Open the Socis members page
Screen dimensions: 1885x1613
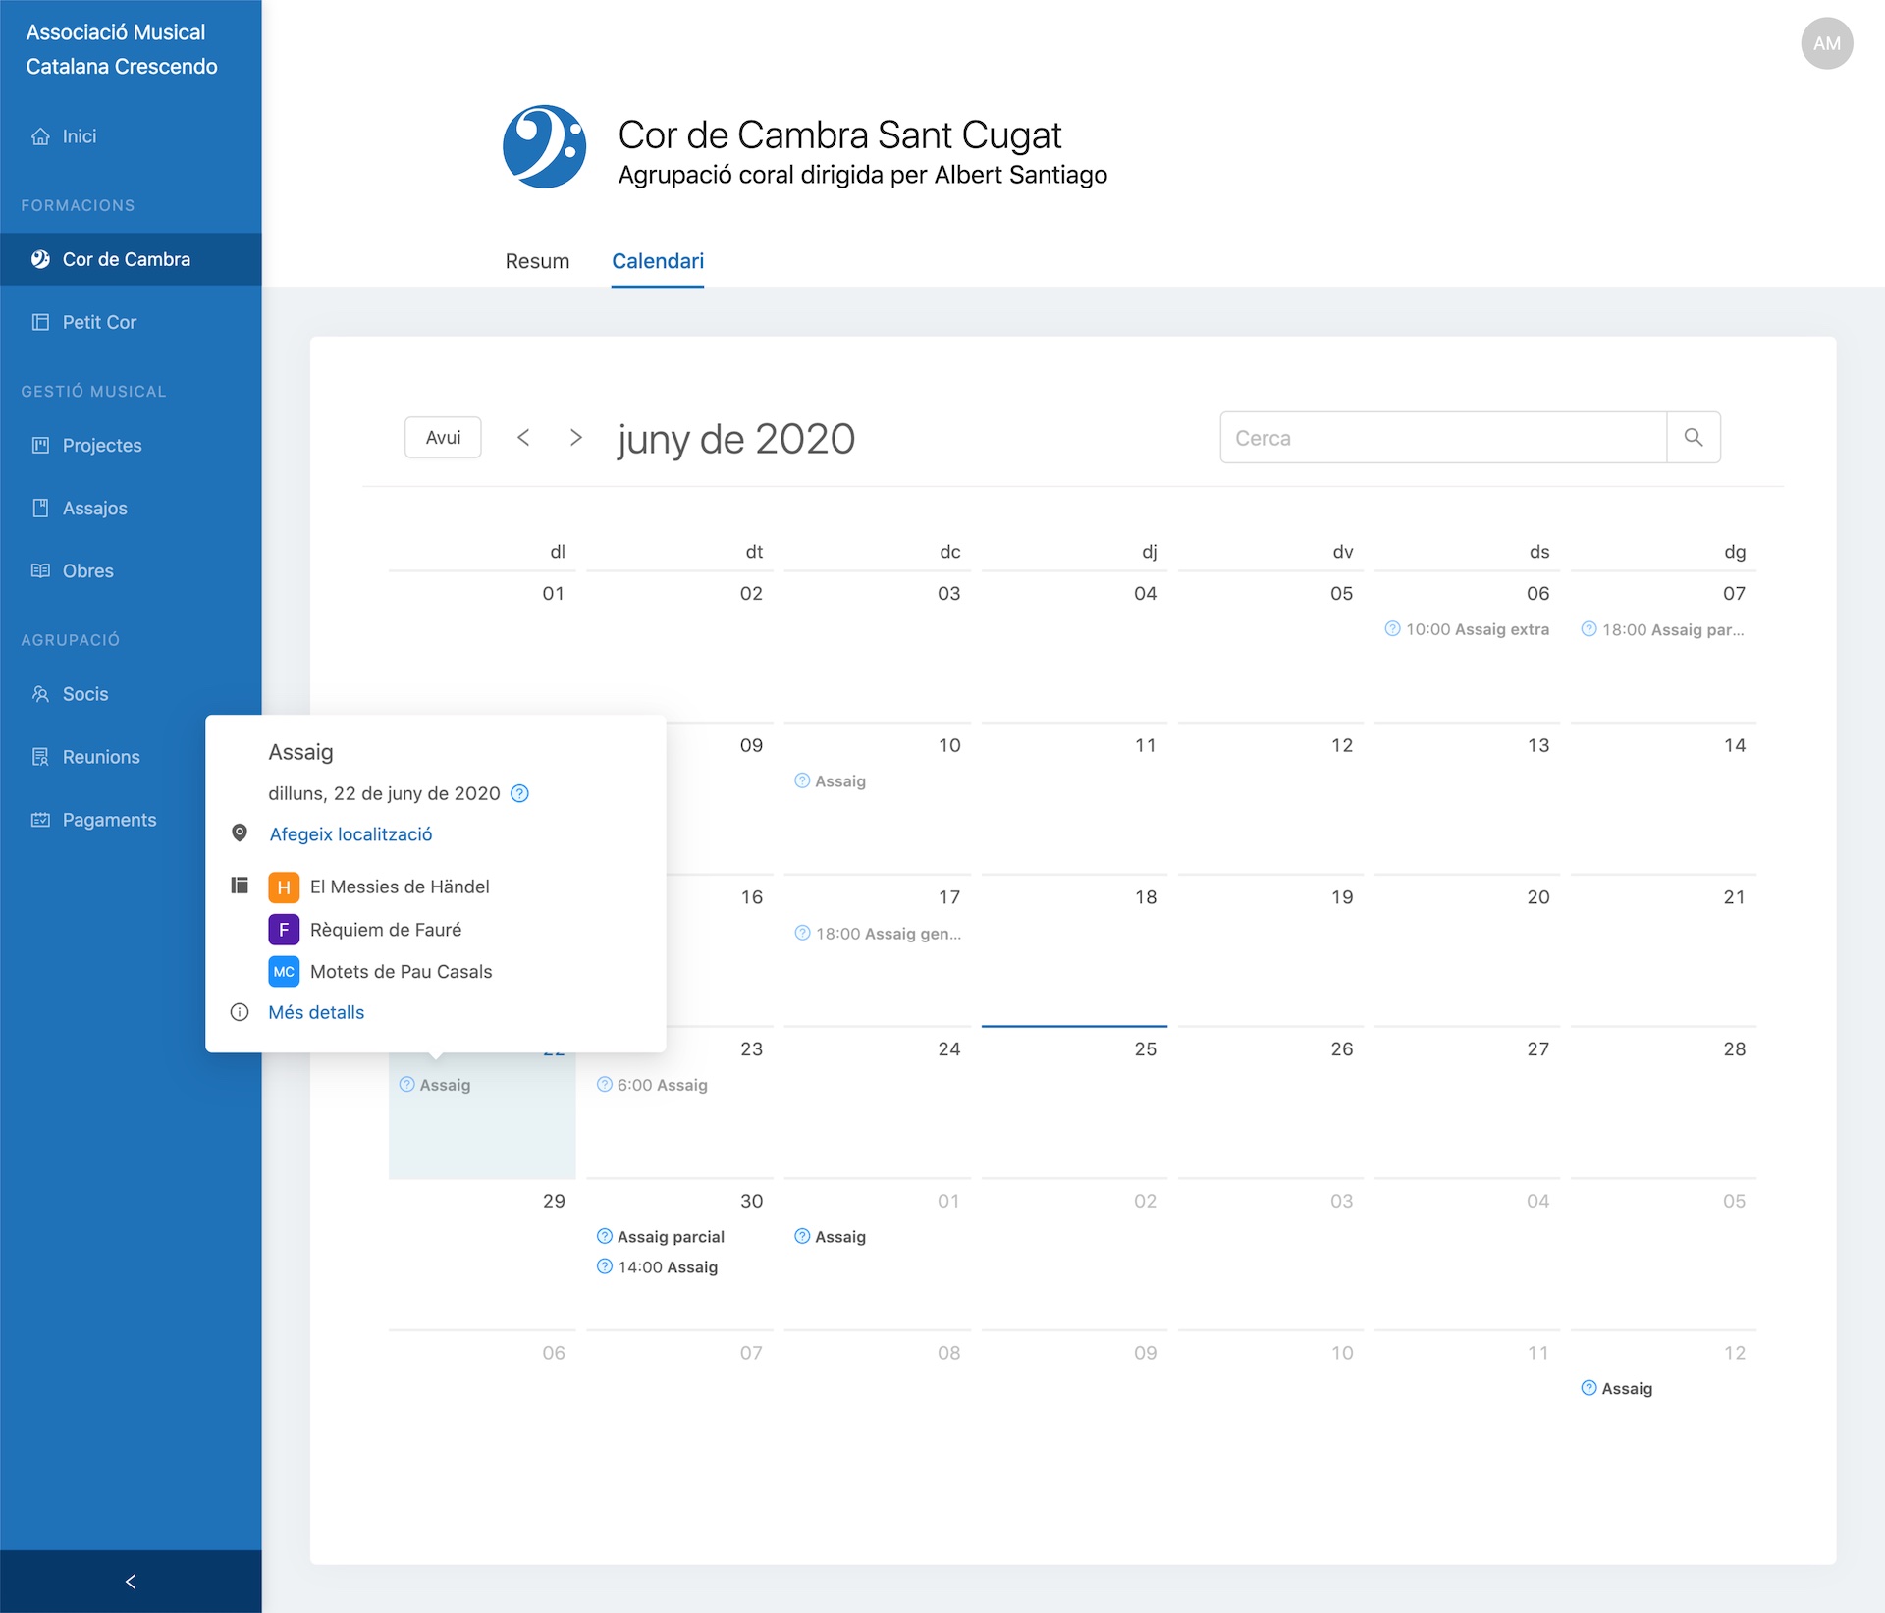[84, 694]
